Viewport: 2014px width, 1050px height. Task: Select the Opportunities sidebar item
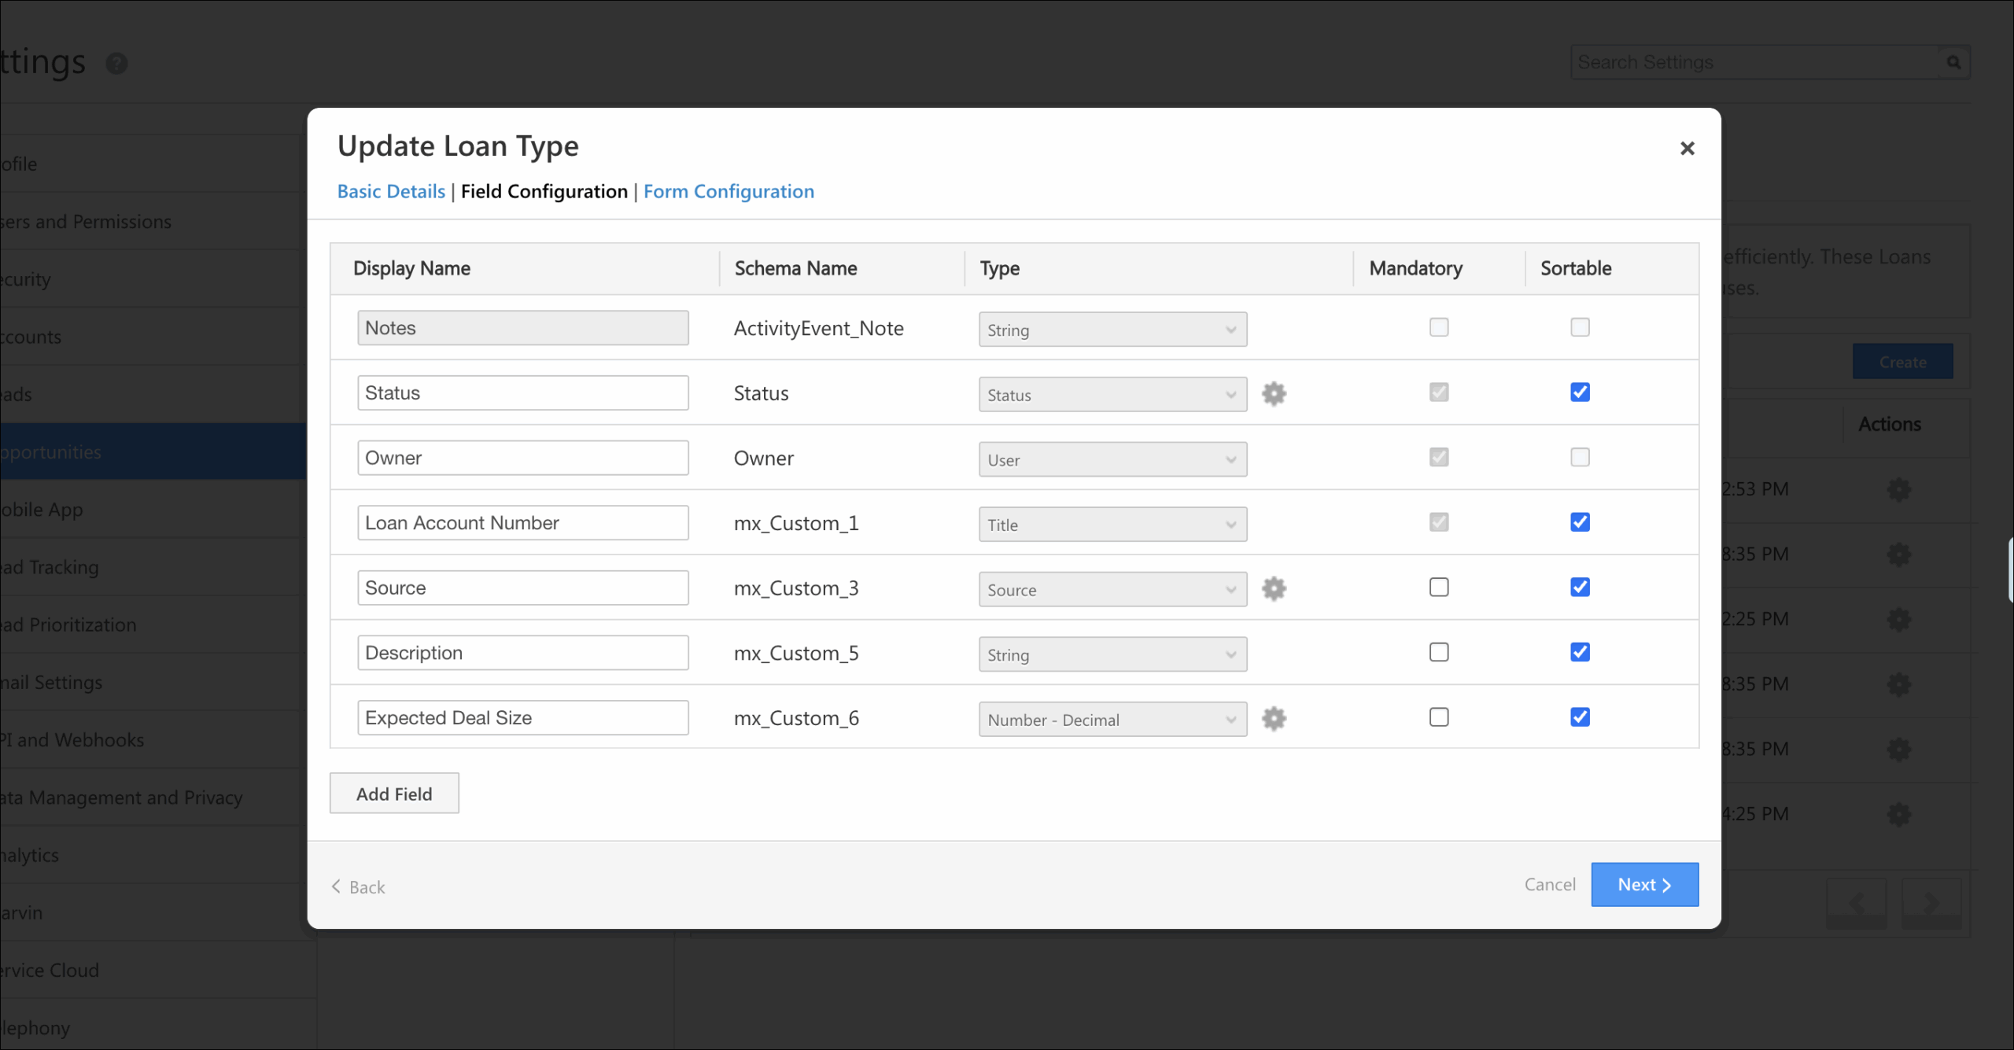(x=153, y=452)
